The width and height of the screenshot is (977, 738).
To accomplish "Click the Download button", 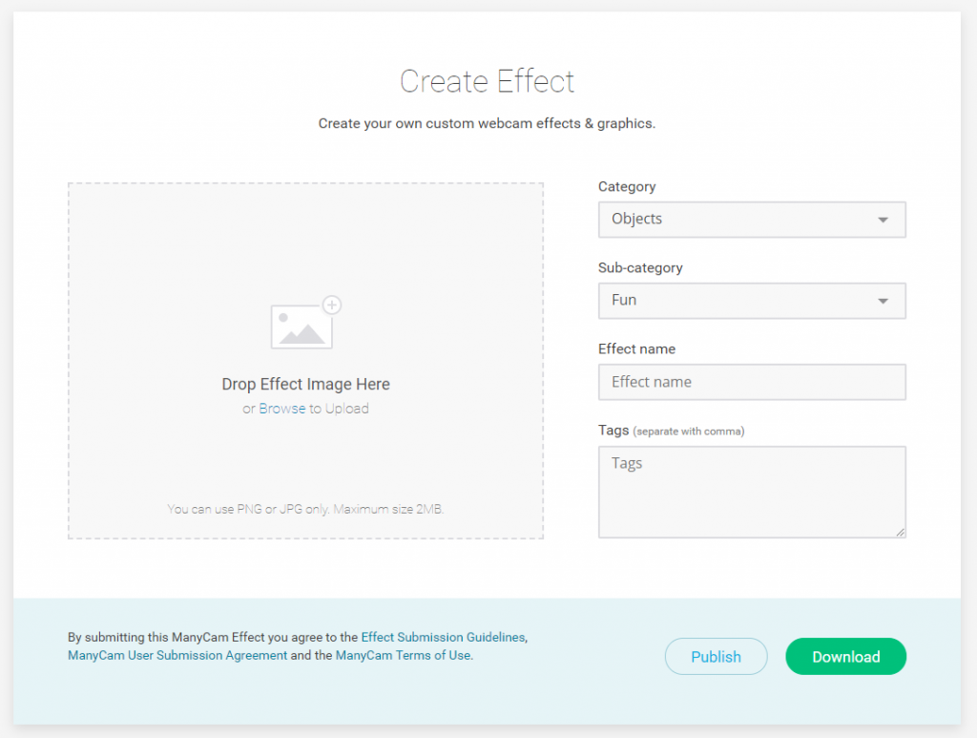I will pyautogui.click(x=845, y=656).
